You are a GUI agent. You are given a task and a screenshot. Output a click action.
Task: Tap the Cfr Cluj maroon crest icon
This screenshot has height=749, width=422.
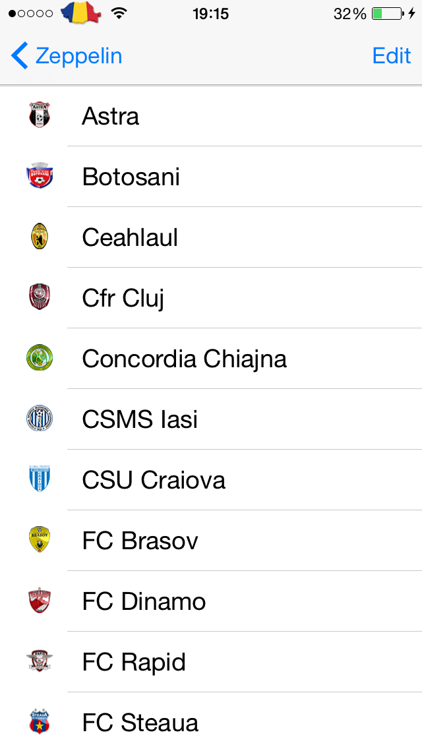tap(39, 297)
